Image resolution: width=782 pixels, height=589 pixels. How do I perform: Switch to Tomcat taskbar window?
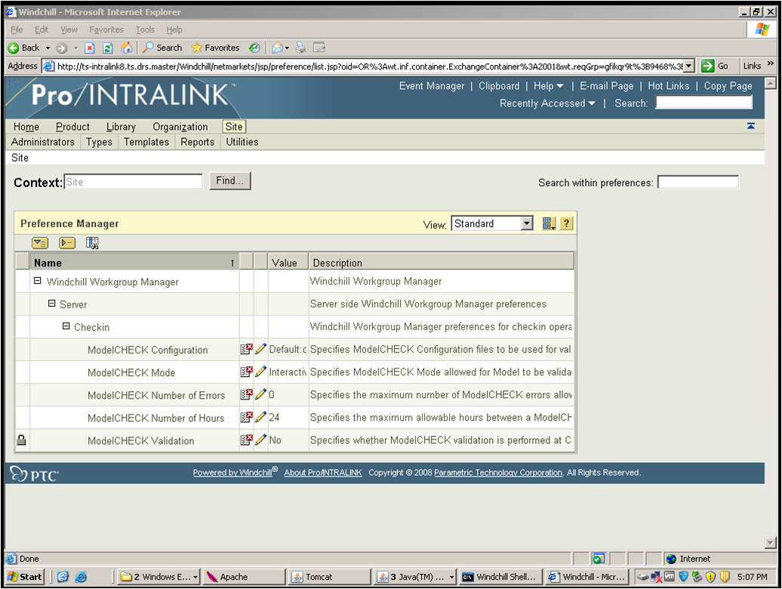click(x=330, y=576)
